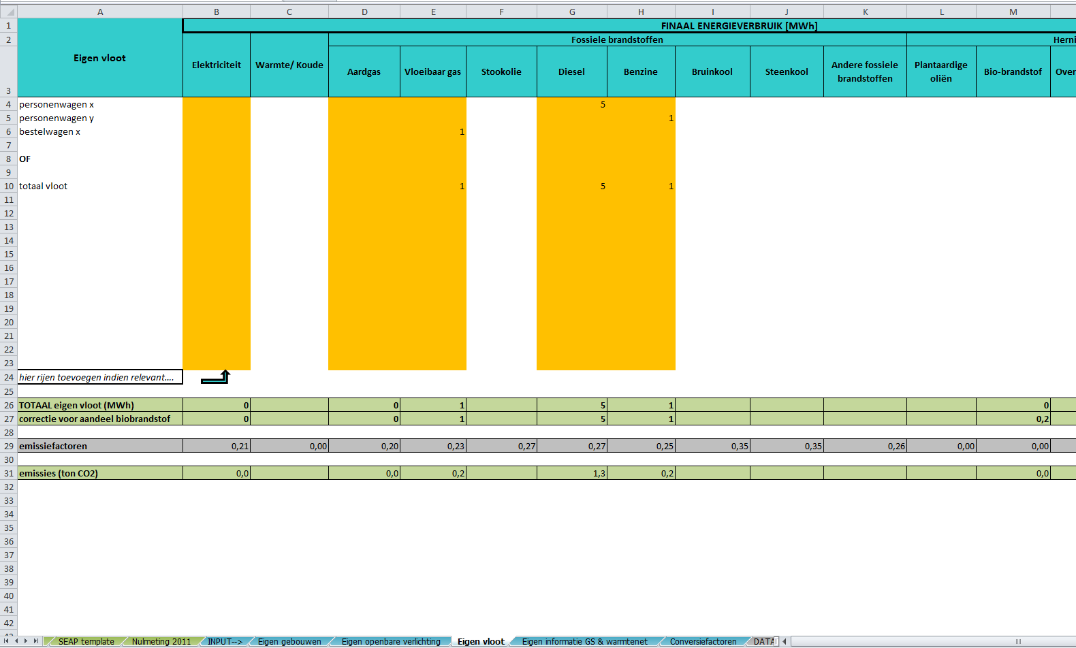
Task: Select emissiefactor 0,35 under Bruinkool
Action: (x=712, y=446)
